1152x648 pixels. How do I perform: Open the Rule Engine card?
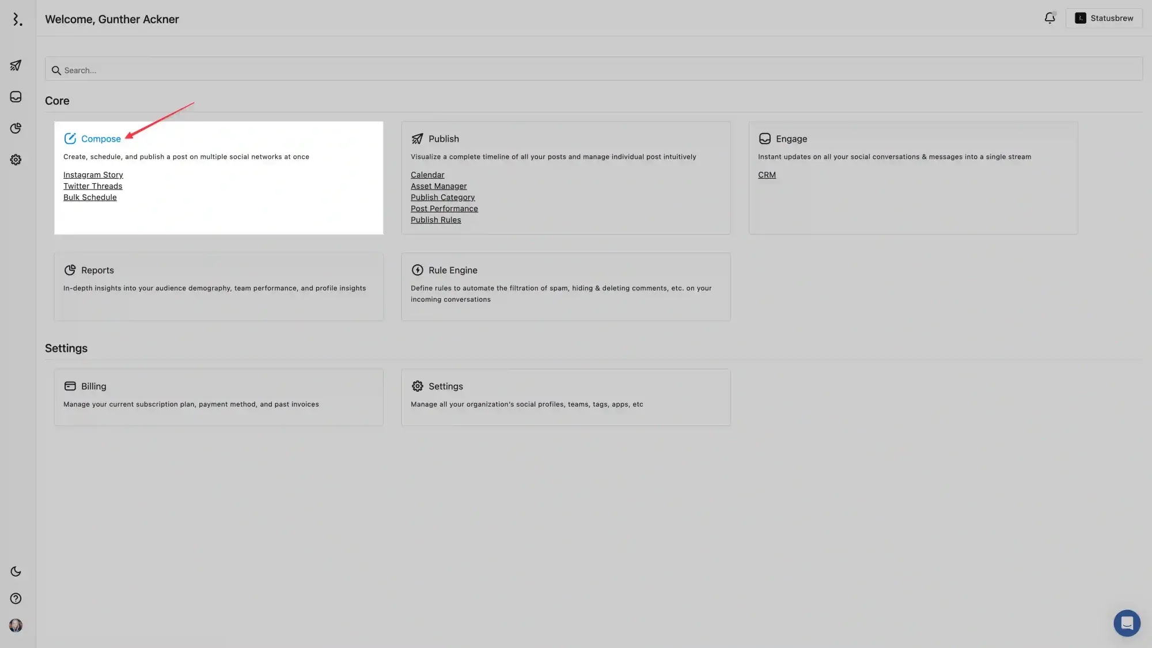(452, 270)
